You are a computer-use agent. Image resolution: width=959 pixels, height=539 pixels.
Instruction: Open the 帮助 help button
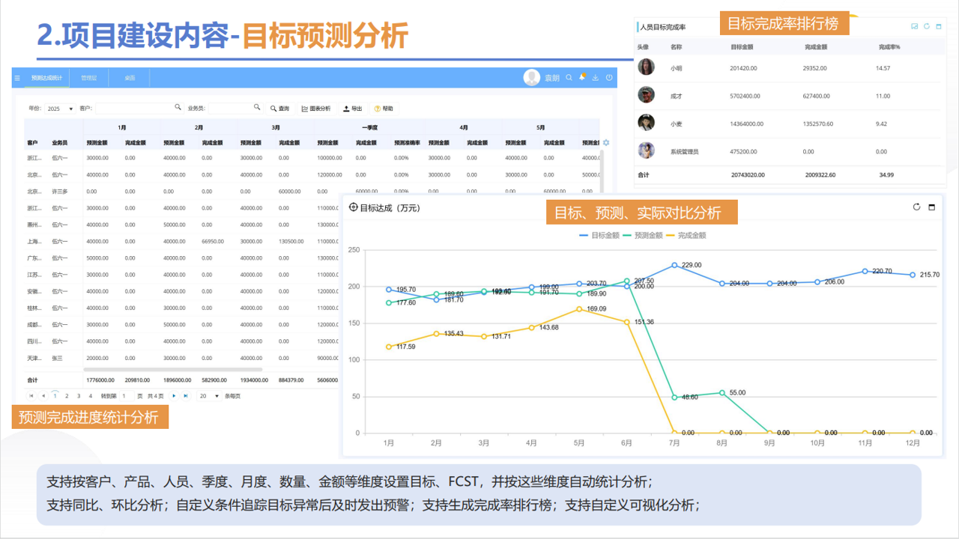(x=385, y=109)
